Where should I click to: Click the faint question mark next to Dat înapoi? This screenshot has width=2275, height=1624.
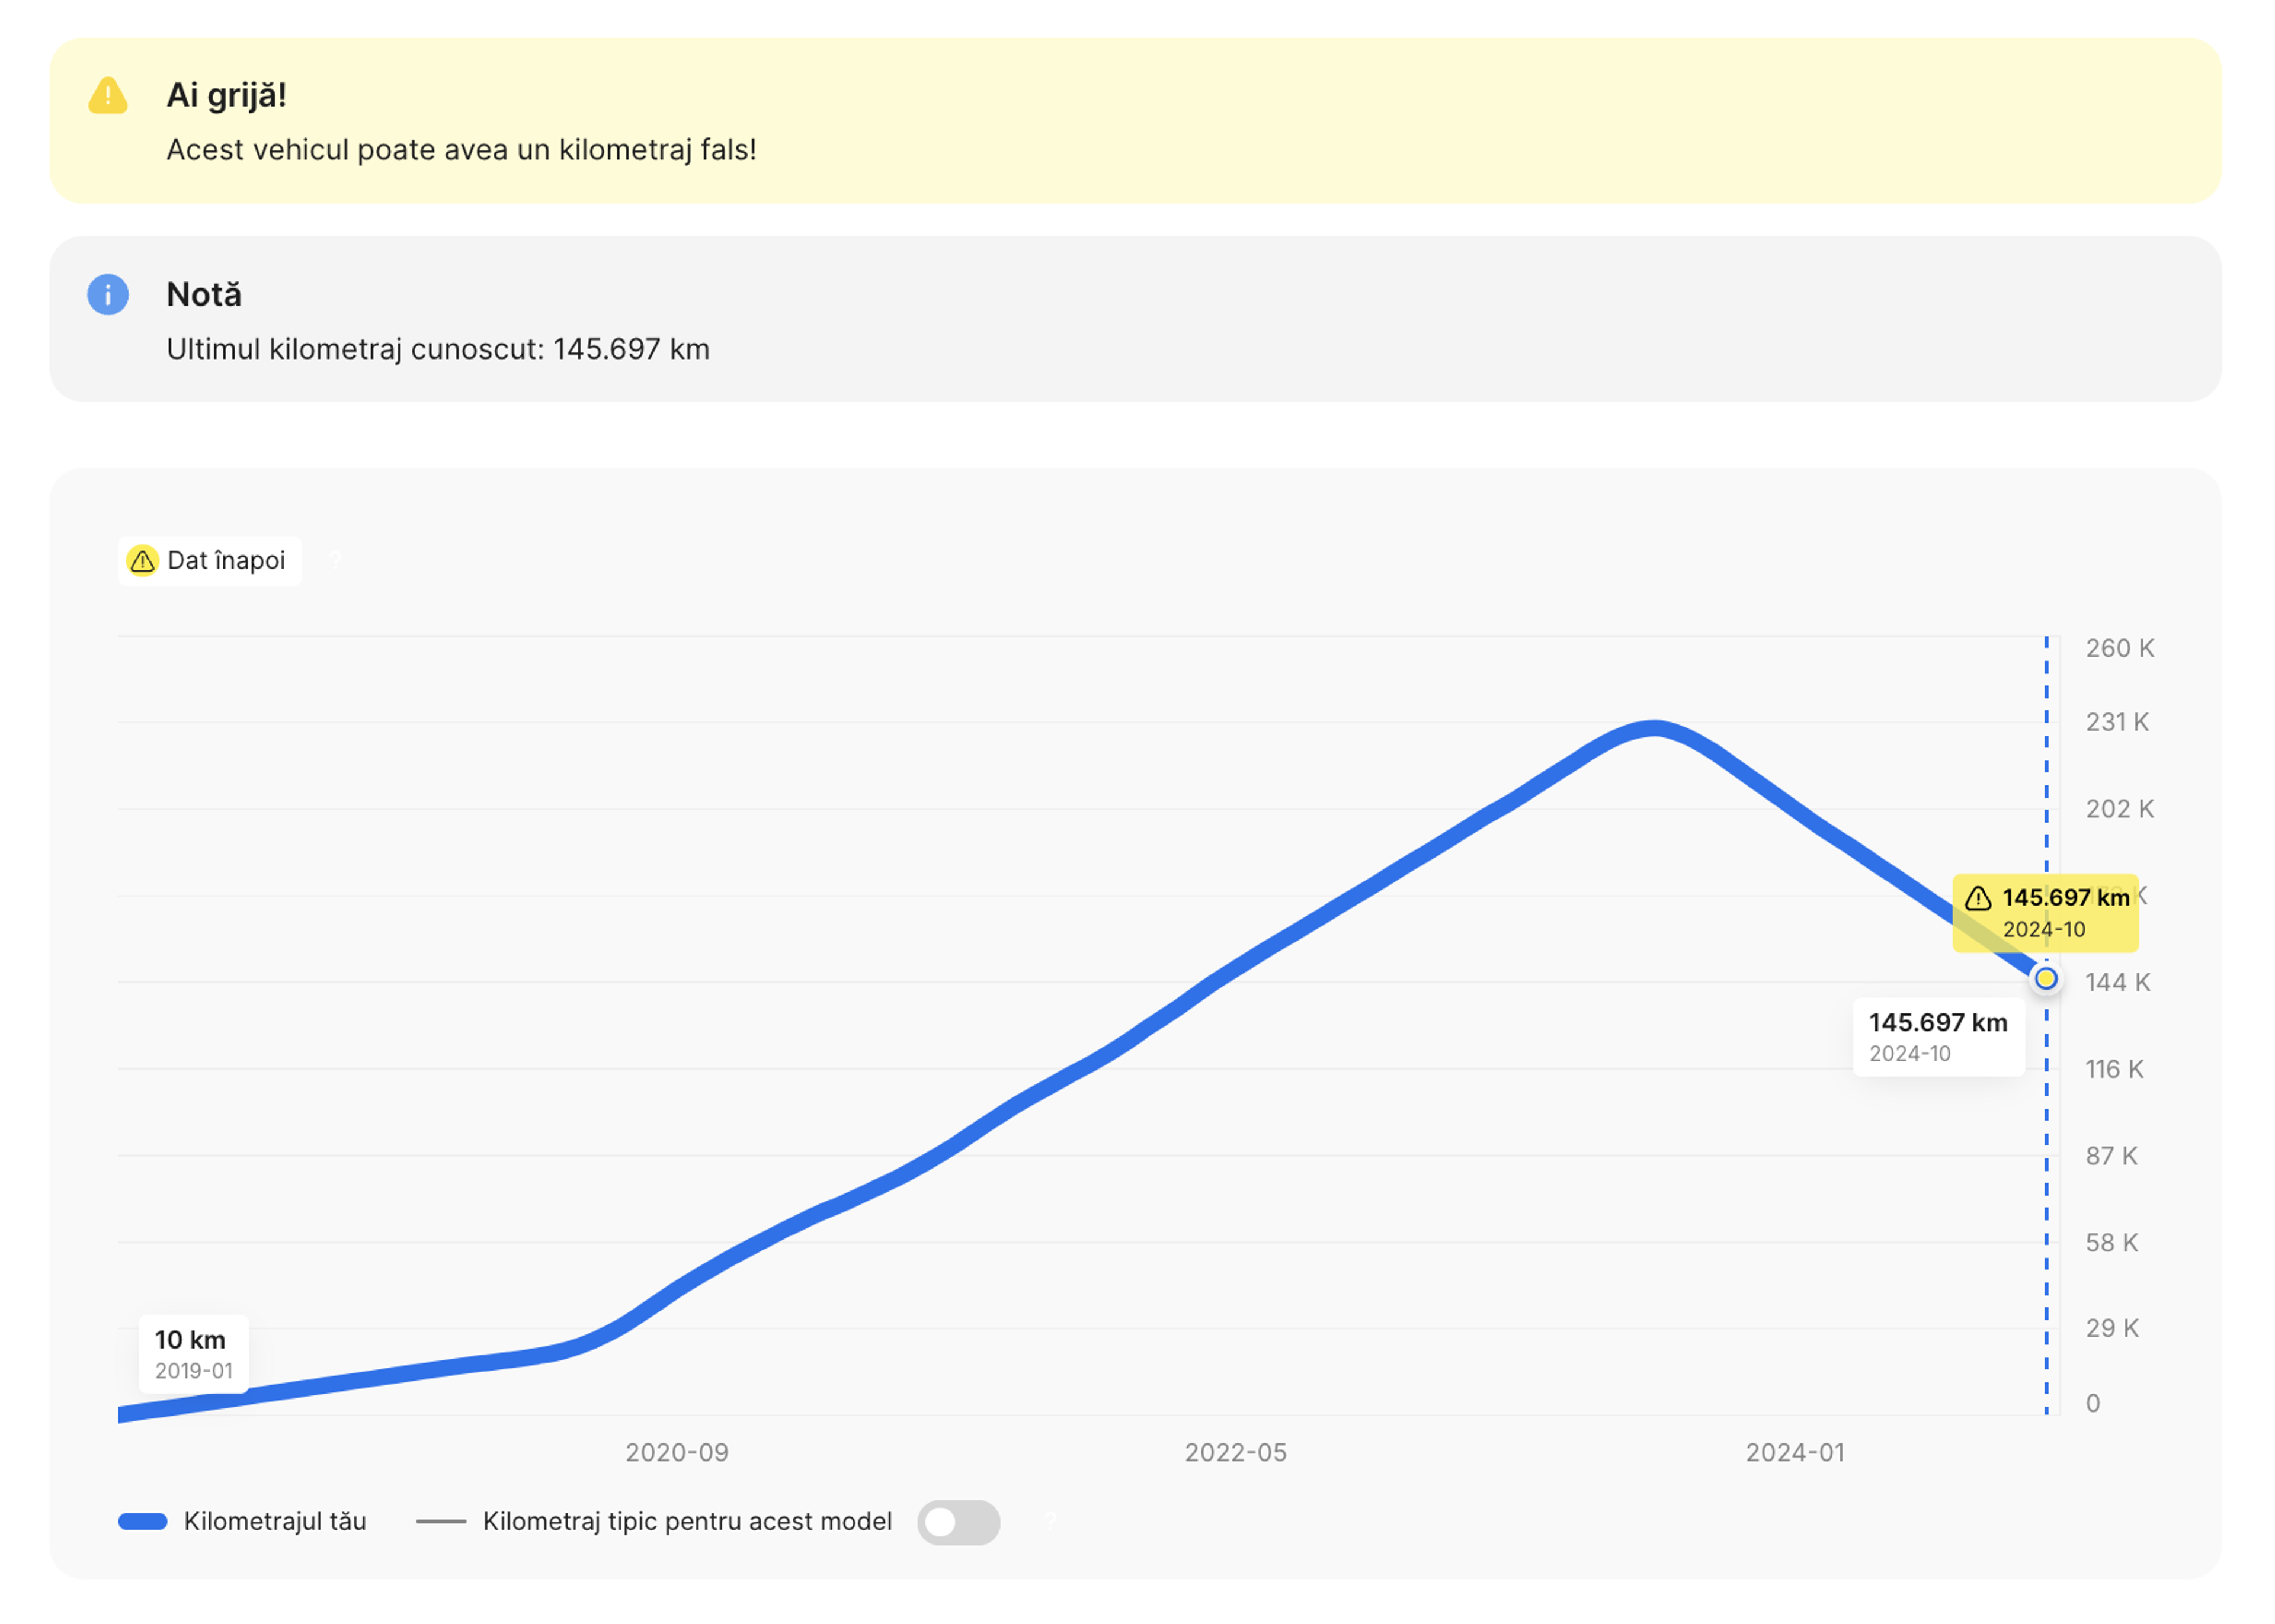[336, 561]
